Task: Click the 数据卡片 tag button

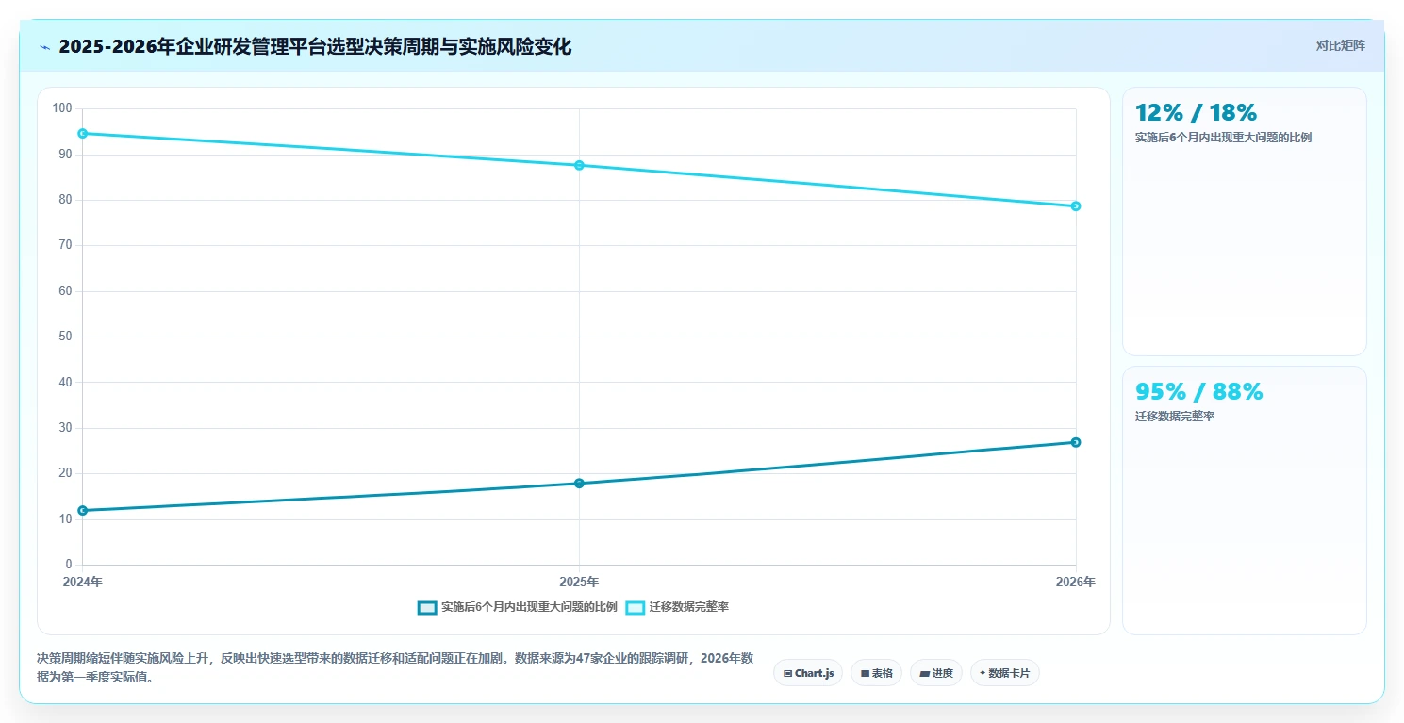Action: click(x=1005, y=673)
